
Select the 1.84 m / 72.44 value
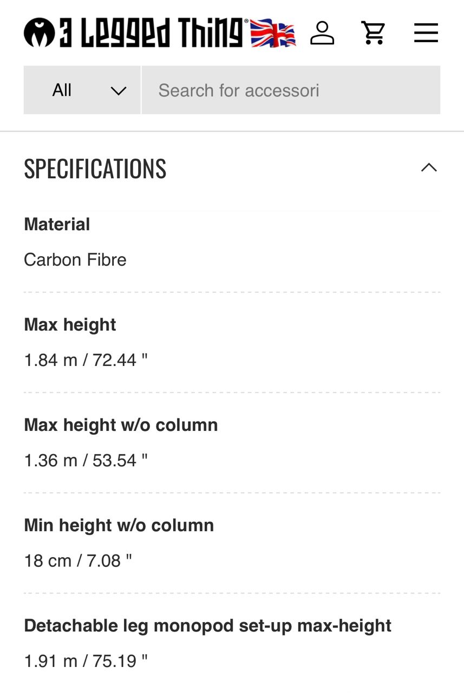[x=86, y=360]
